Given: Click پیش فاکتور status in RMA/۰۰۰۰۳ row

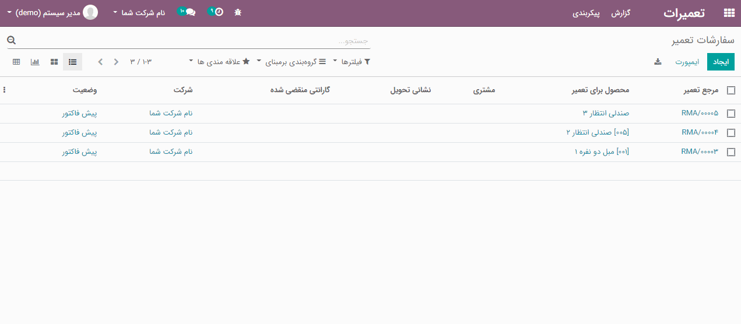Looking at the screenshot, I should pos(79,152).
